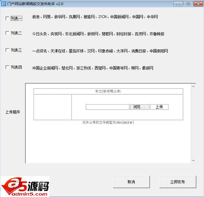Screen dimensions: 204x197
Task: Click the allowed file types doc|zip|rar text
Action: [108, 122]
